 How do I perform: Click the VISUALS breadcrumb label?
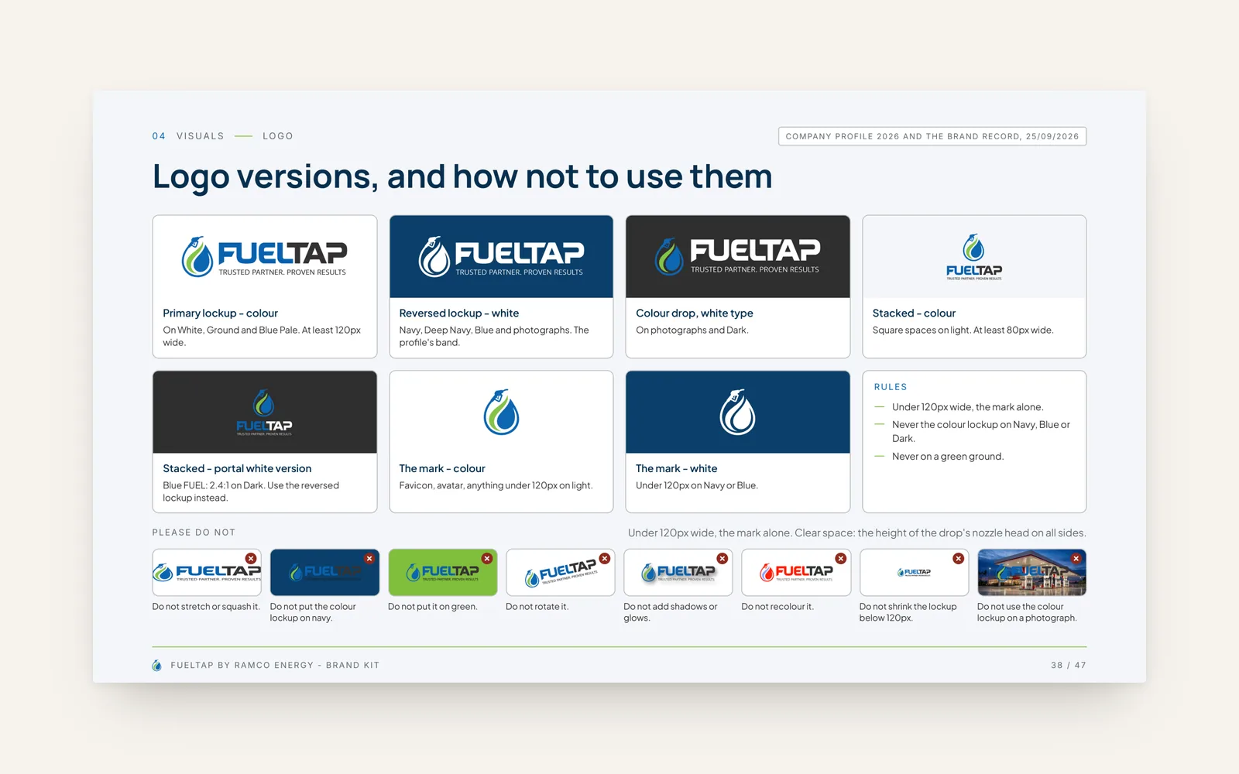pos(201,136)
